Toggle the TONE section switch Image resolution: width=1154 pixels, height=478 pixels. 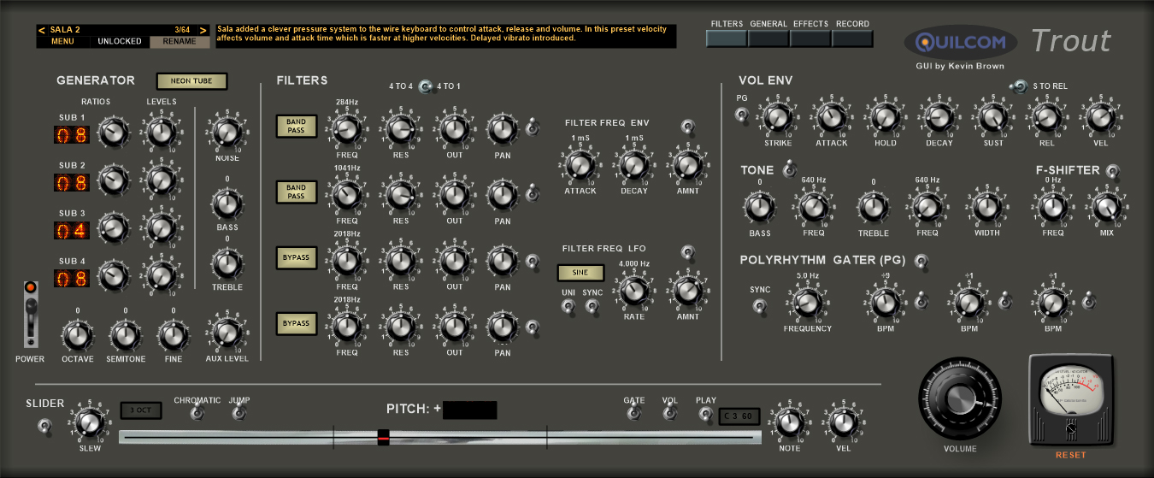click(x=791, y=169)
